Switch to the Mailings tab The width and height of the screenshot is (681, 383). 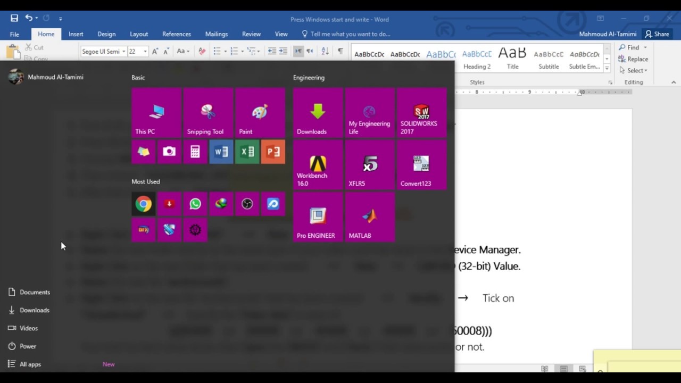[x=217, y=34]
